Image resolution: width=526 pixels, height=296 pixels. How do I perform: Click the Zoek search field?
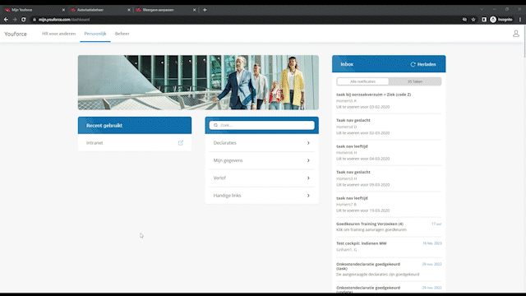(261, 125)
